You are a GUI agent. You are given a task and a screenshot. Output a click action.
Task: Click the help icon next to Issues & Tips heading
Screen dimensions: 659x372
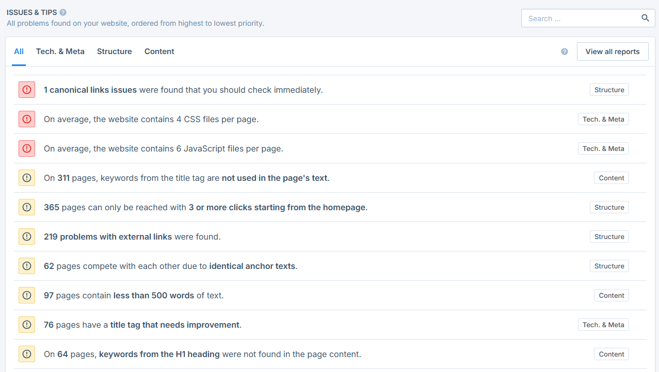pyautogui.click(x=63, y=12)
